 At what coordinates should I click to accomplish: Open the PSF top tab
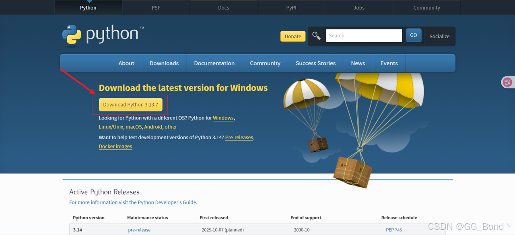[x=156, y=8]
